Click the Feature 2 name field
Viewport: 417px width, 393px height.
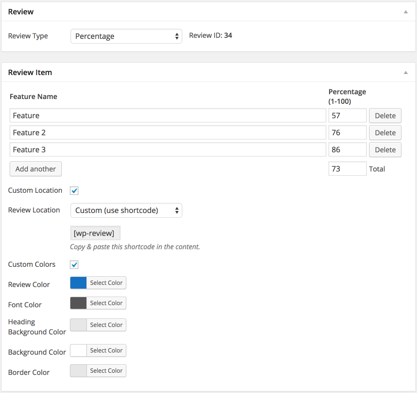168,133
